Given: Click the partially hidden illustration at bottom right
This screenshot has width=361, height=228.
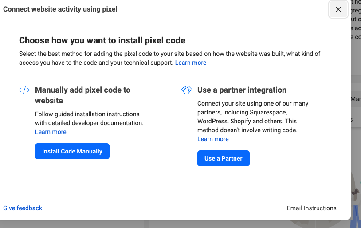Looking at the screenshot, I should [355, 195].
